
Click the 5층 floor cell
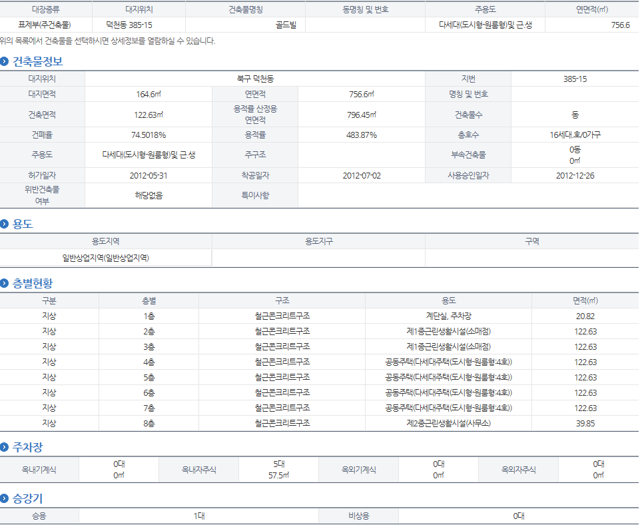click(149, 377)
